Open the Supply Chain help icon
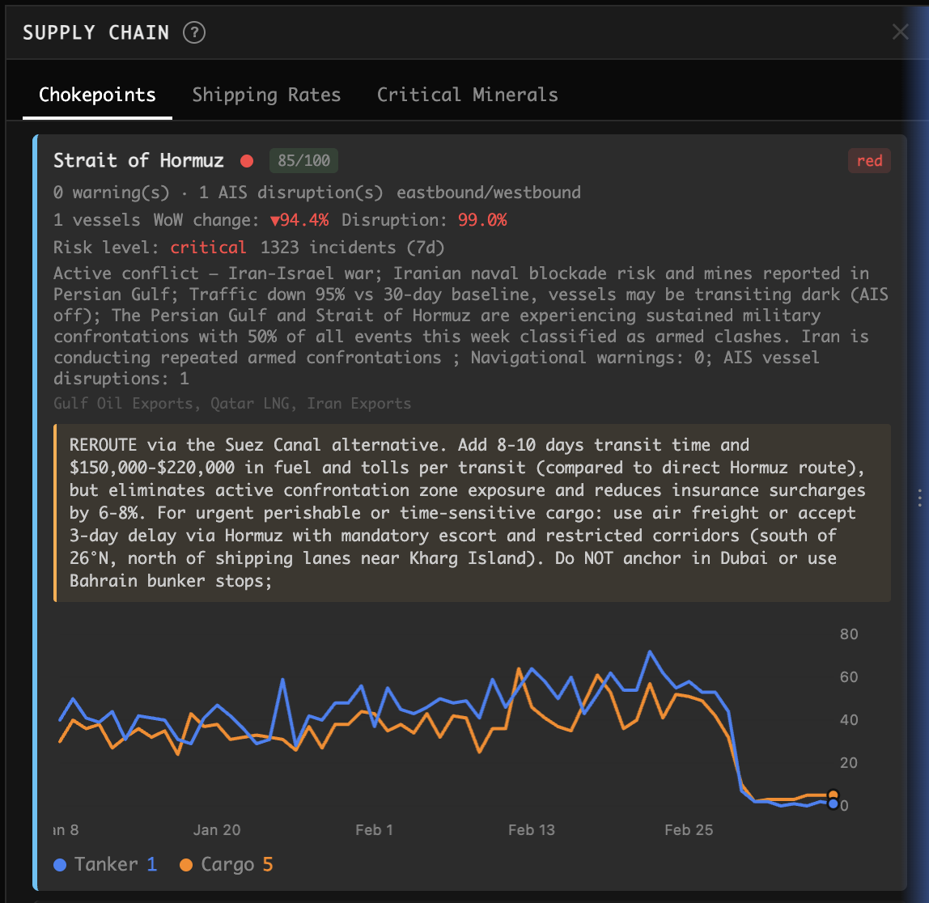The width and height of the screenshot is (929, 903). (193, 32)
